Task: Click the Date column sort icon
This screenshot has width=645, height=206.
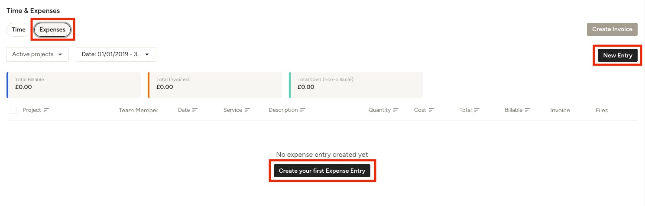Action: [195, 110]
